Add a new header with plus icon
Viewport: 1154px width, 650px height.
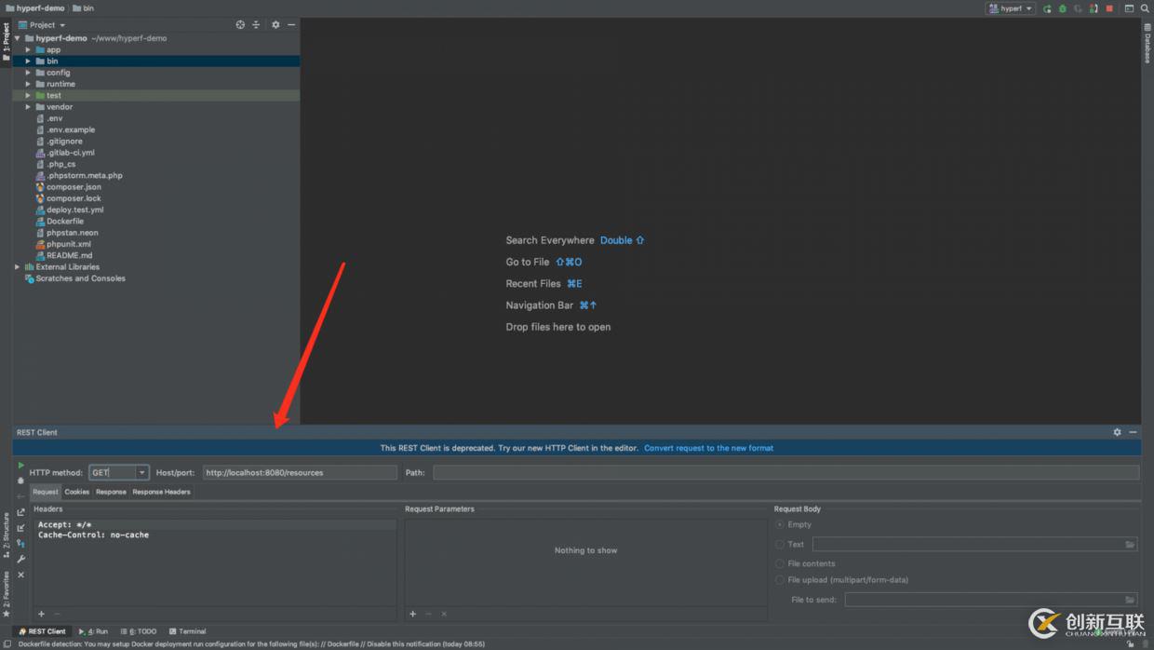pos(41,614)
